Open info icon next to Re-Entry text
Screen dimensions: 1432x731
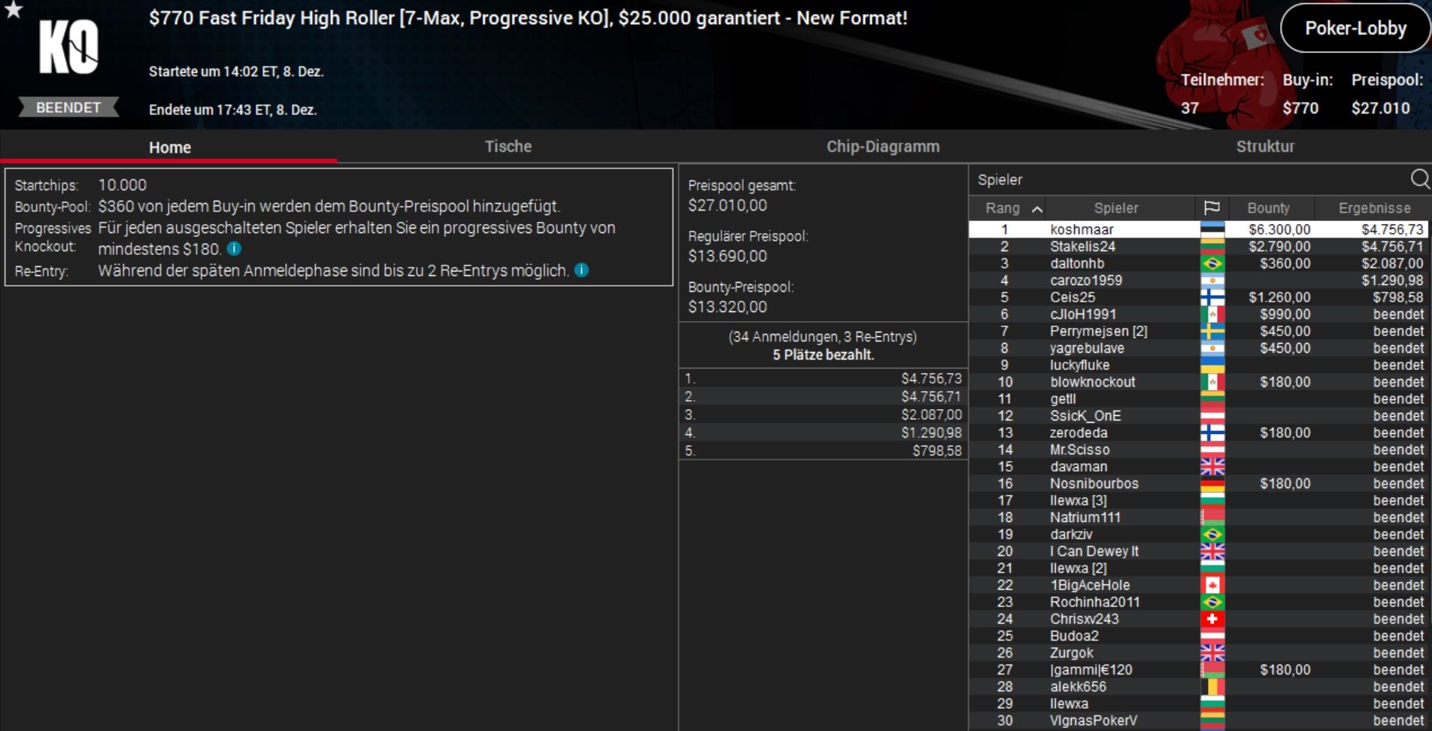point(581,270)
